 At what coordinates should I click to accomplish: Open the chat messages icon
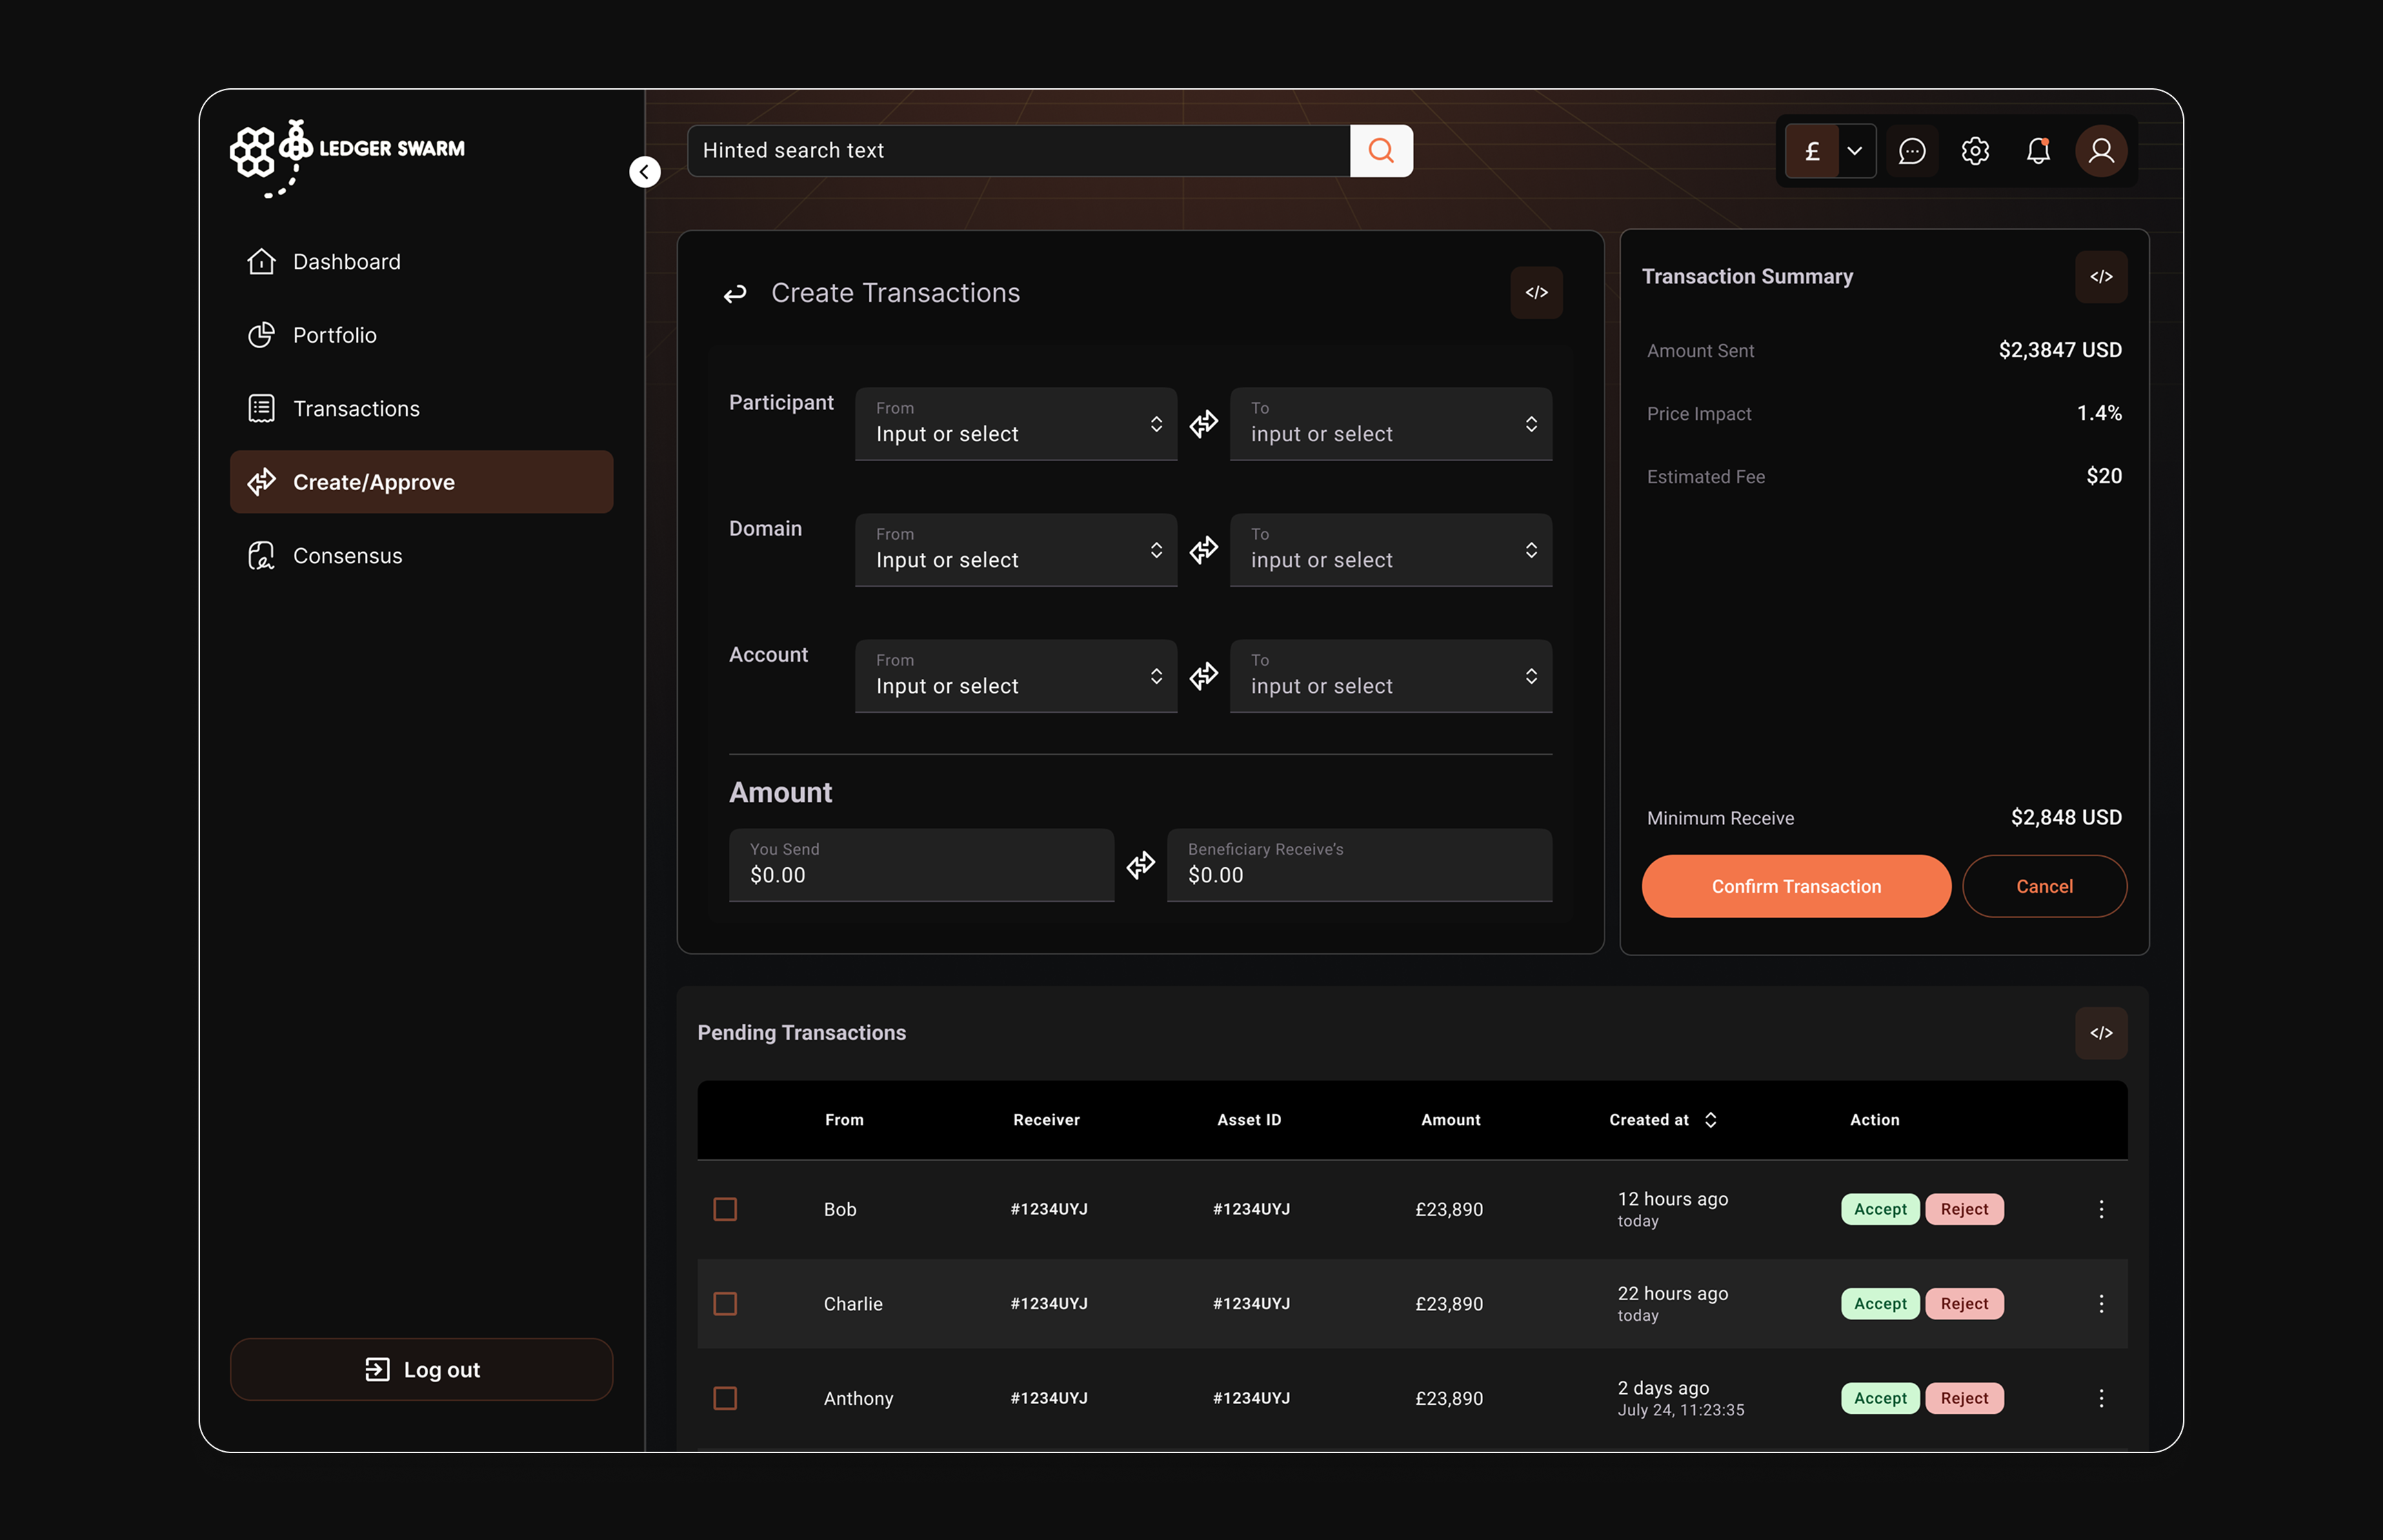click(1912, 151)
